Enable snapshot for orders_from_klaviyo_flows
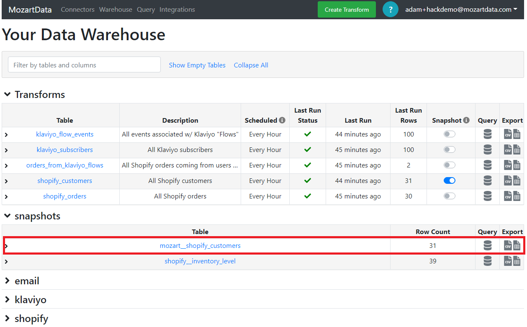 [450, 165]
